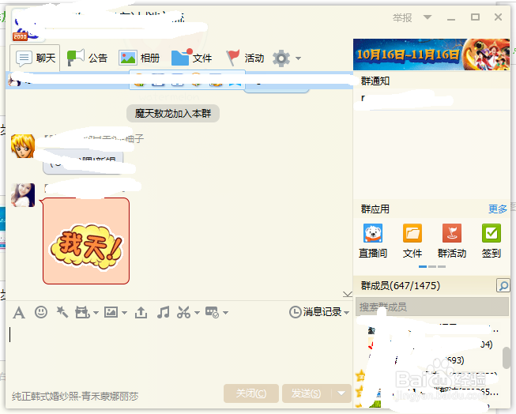The image size is (516, 414).
Task: Click the 群成员(647/1475) header
Action: [x=401, y=286]
